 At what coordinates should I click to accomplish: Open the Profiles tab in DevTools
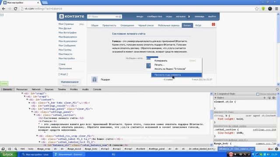tap(74, 89)
